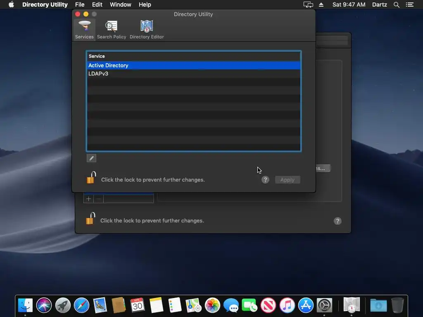
Task: Open the Apple menu
Action: 11,5
